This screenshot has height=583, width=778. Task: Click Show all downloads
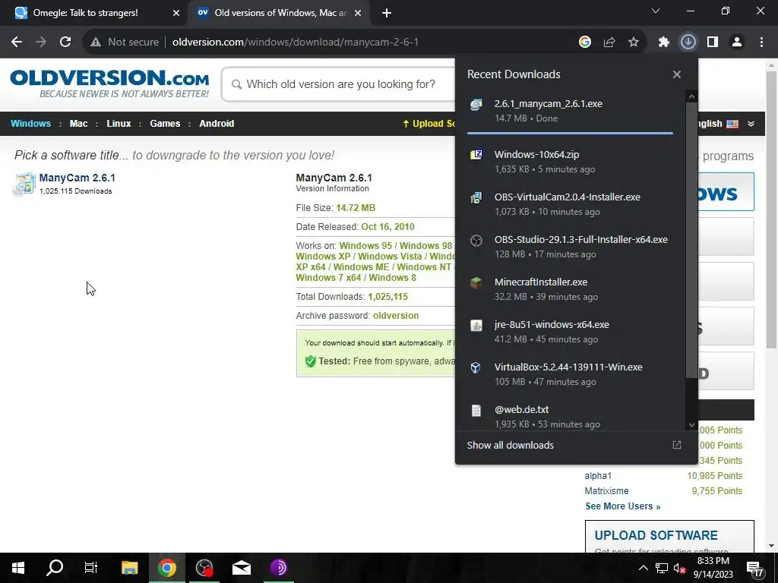pos(510,445)
